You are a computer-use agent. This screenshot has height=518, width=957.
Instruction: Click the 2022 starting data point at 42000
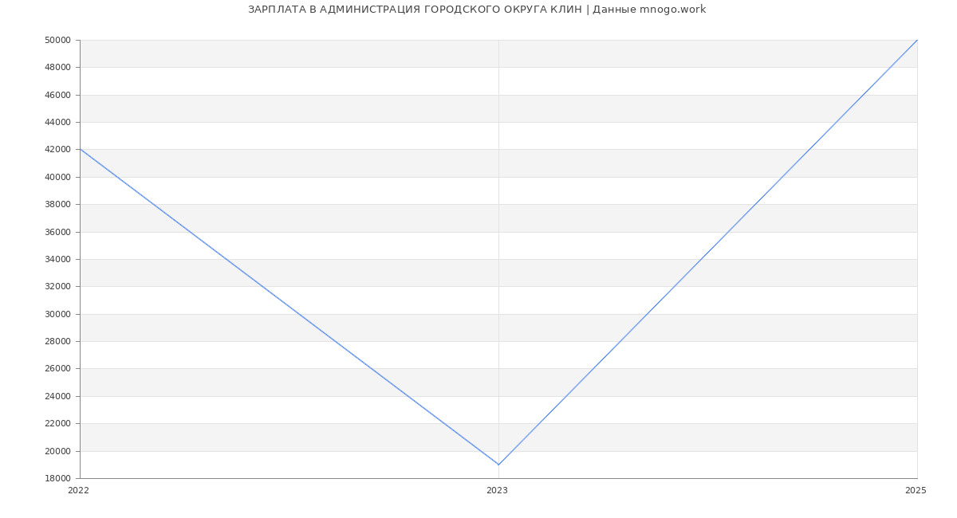80,149
